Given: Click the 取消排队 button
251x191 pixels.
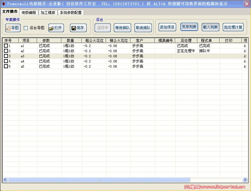Looking at the screenshot, I should (x=143, y=28).
